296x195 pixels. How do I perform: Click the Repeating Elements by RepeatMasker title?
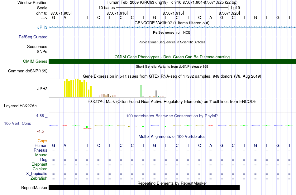pyautogui.click(x=172, y=183)
